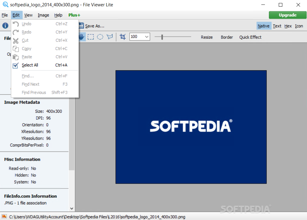Click the FileInfo.com Information heading
Viewport: 307px width, 220px height.
pyautogui.click(x=30, y=196)
